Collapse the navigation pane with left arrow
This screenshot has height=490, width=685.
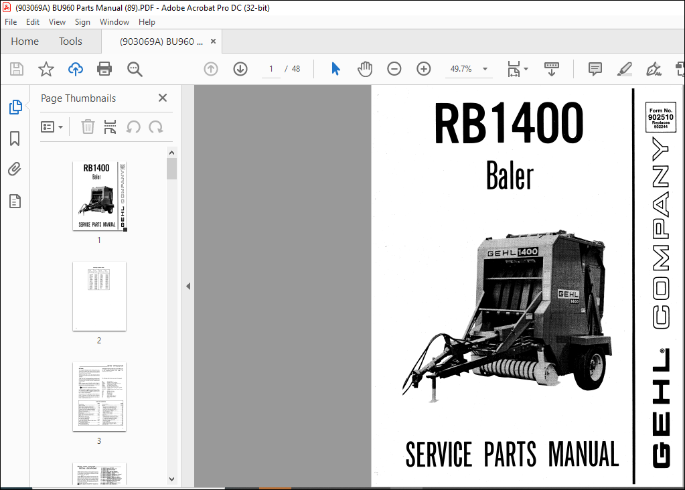pos(188,287)
